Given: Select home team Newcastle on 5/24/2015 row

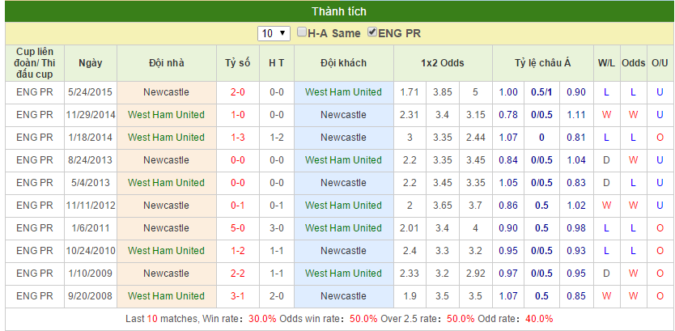Looking at the screenshot, I should [167, 92].
